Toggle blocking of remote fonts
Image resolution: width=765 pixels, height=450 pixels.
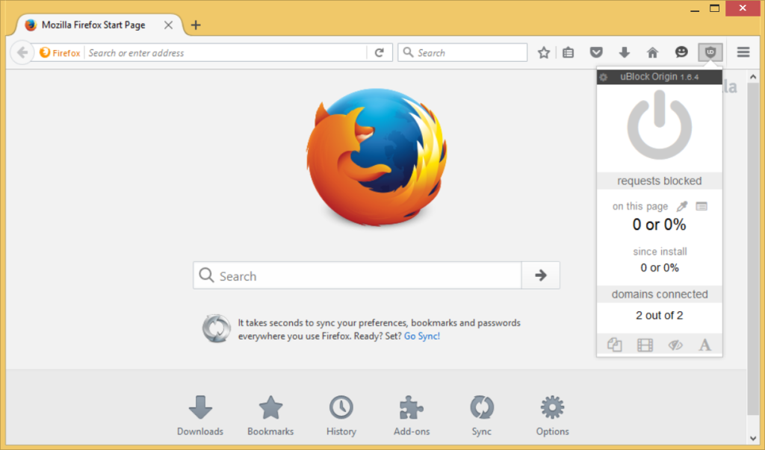[x=705, y=344]
